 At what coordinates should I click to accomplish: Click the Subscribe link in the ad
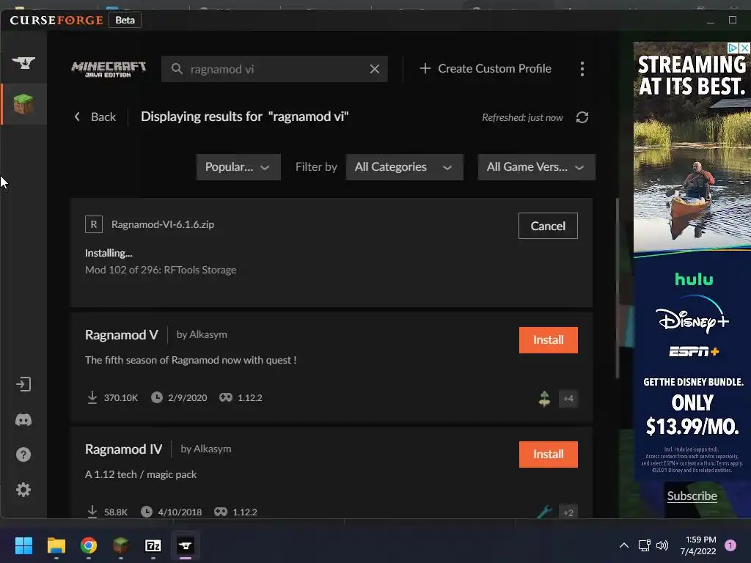(x=692, y=496)
